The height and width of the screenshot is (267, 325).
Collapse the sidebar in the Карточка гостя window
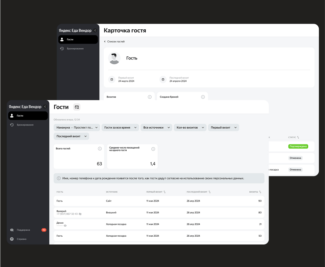95,30
